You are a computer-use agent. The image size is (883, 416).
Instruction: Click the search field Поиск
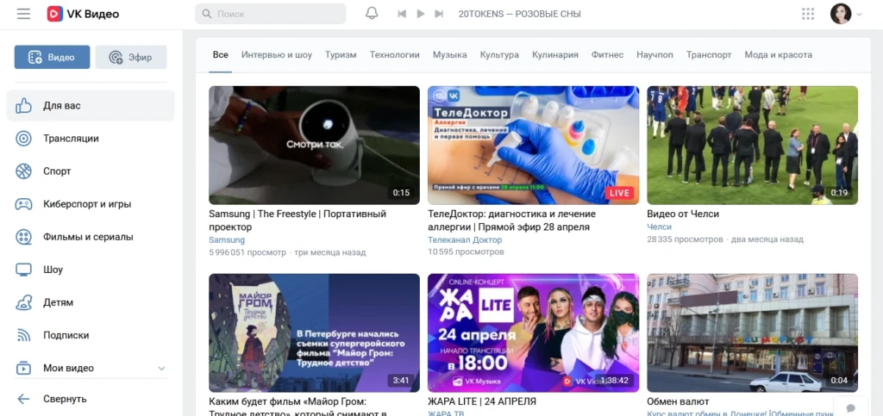point(271,14)
